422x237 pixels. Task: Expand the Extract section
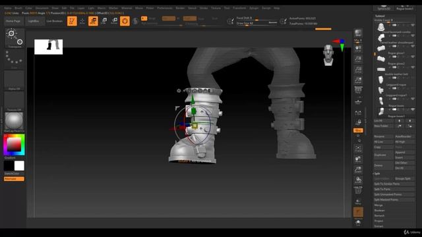coord(378,226)
